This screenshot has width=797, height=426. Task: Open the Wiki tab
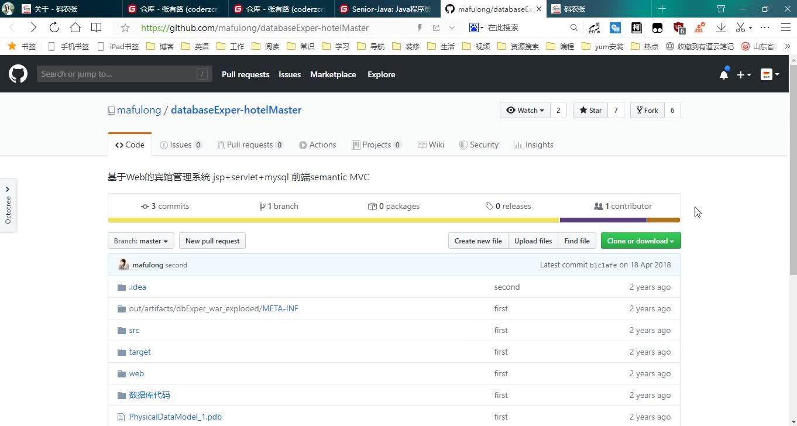[x=431, y=145]
